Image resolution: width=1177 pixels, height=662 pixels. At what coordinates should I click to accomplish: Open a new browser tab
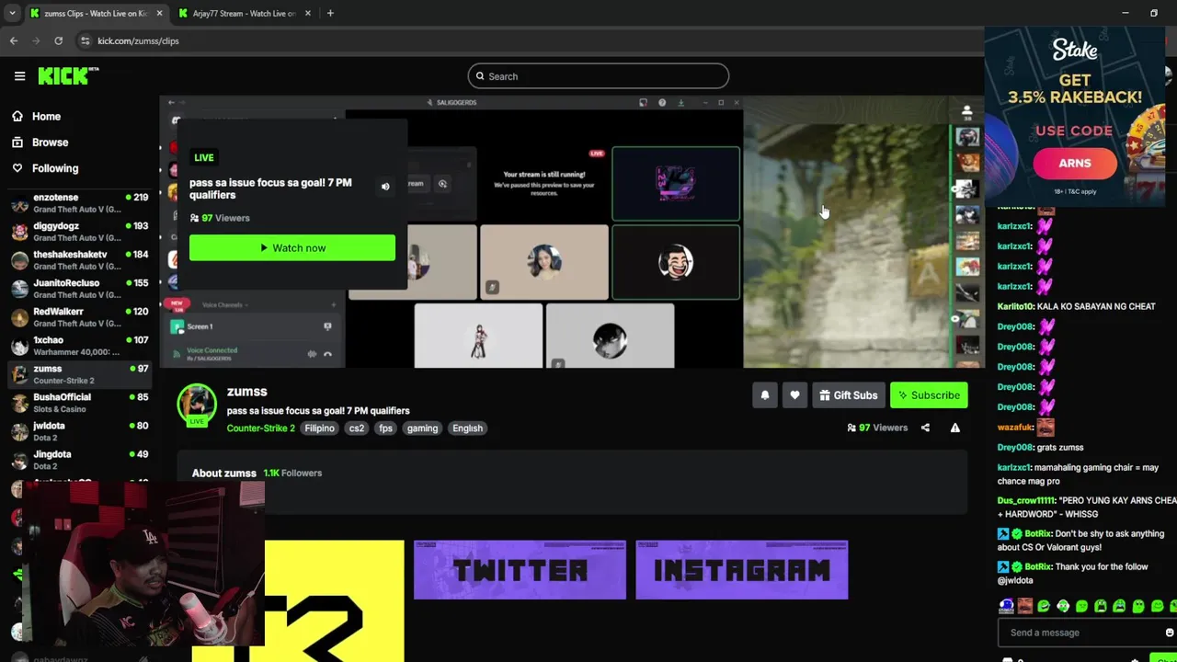click(330, 13)
